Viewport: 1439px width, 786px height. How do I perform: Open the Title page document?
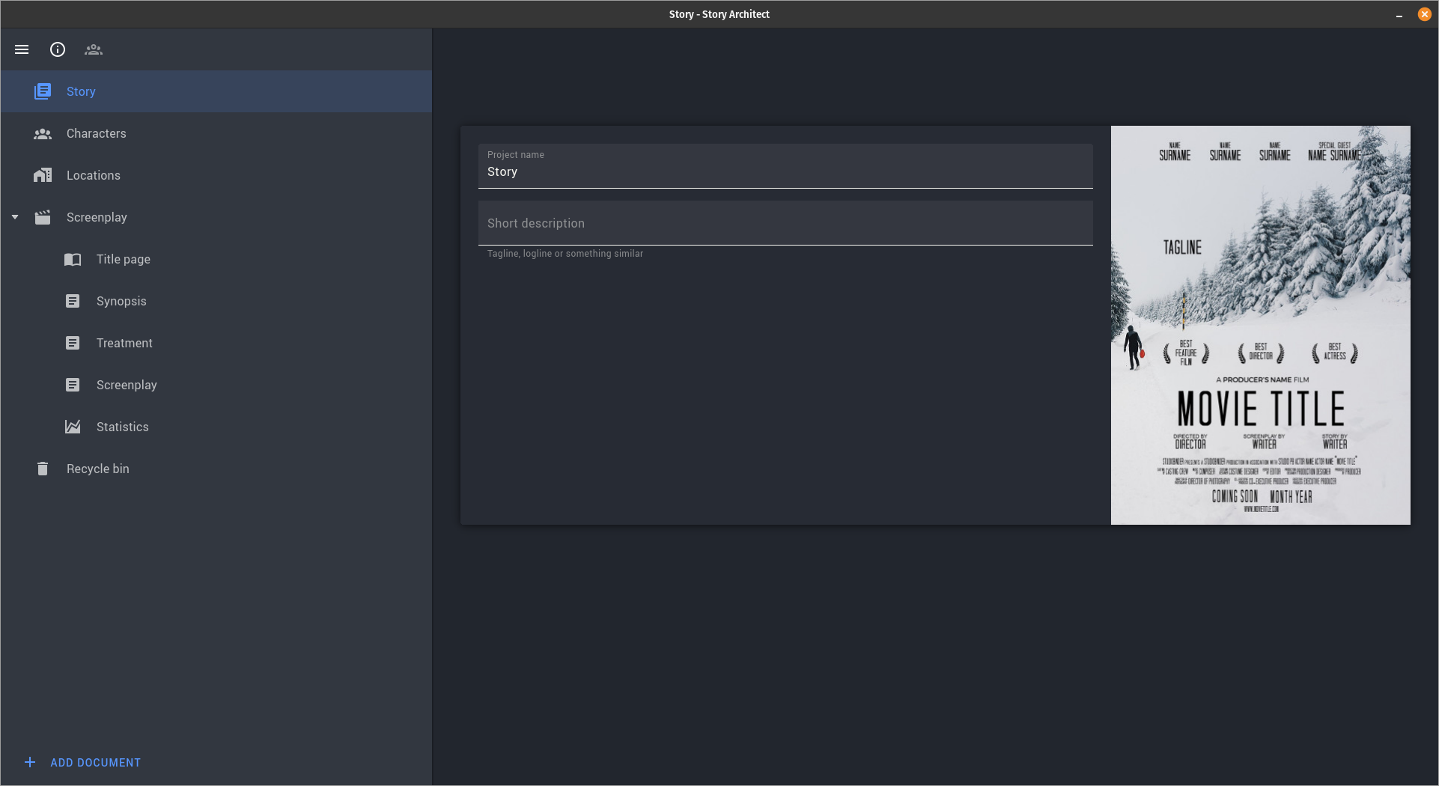pyautogui.click(x=216, y=259)
